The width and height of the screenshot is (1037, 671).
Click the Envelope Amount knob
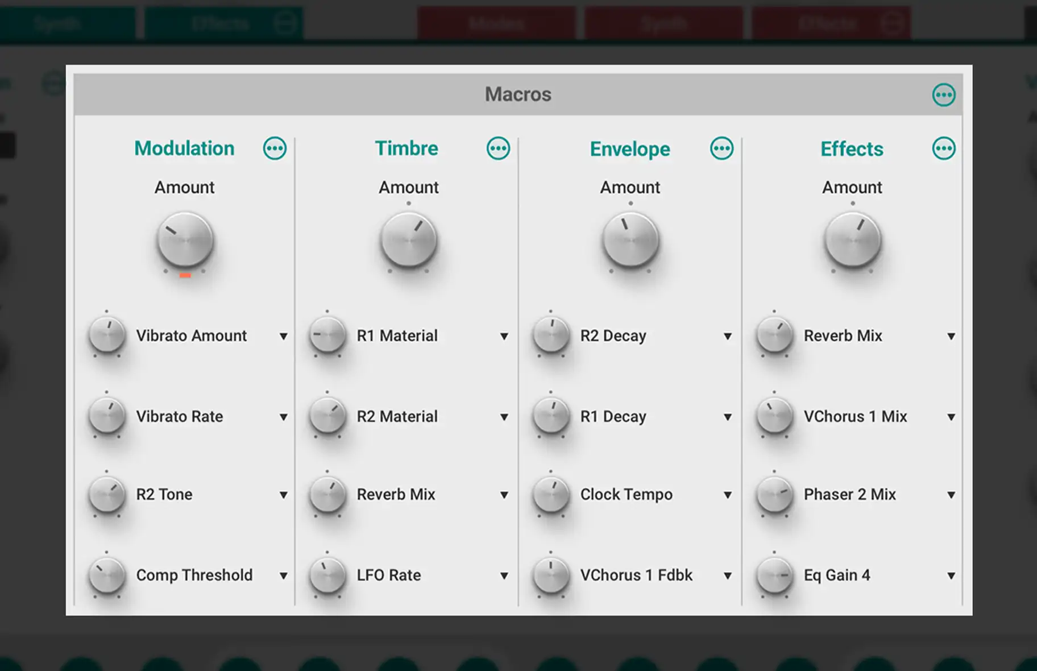631,241
